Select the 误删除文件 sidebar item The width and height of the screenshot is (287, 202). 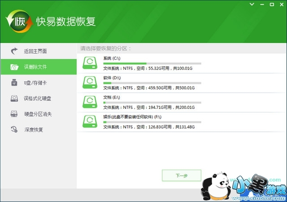point(39,67)
